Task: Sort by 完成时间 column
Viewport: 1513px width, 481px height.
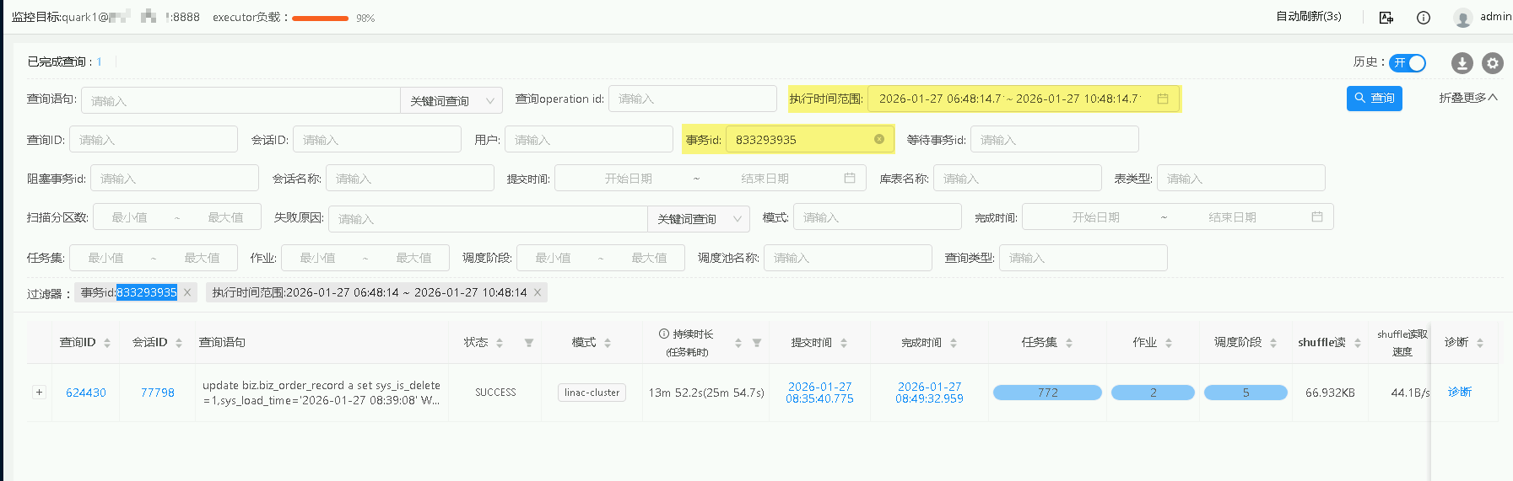Action: [954, 343]
